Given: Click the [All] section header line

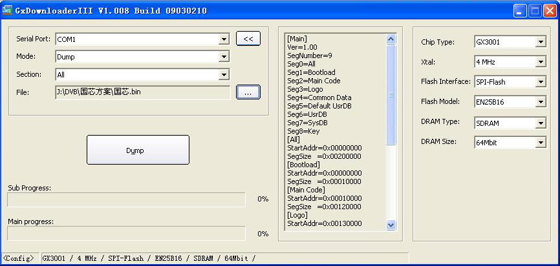Looking at the screenshot, I should tap(293, 139).
